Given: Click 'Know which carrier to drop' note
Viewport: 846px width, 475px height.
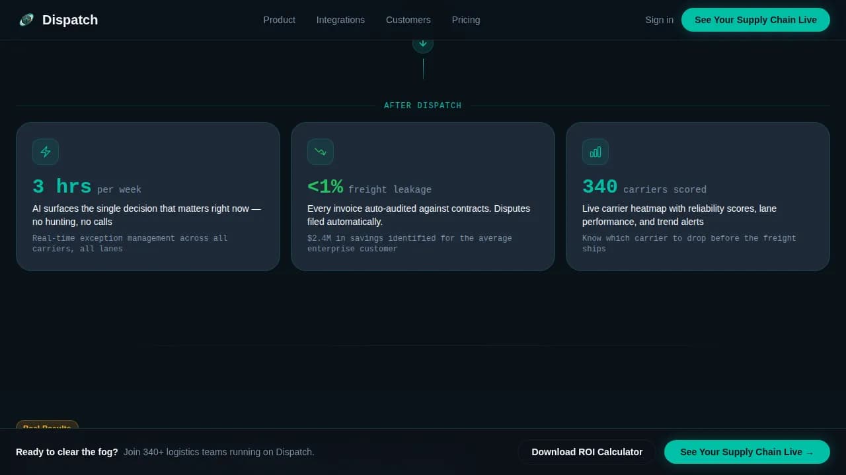Looking at the screenshot, I should pyautogui.click(x=689, y=243).
